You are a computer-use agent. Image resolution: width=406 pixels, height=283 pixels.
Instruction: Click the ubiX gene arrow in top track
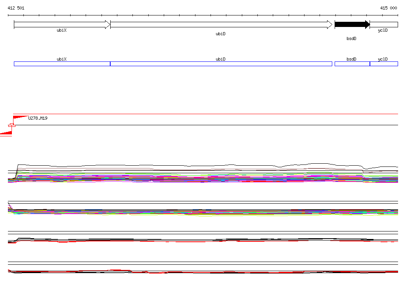tap(61, 25)
